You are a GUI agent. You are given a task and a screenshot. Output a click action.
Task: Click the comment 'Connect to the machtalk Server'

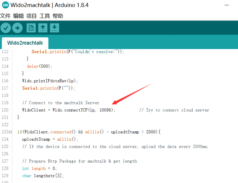tap(61, 103)
